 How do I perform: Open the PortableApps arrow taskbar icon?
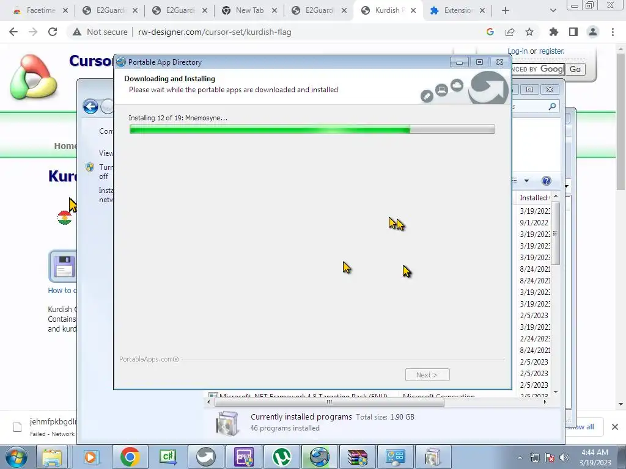pos(205,457)
